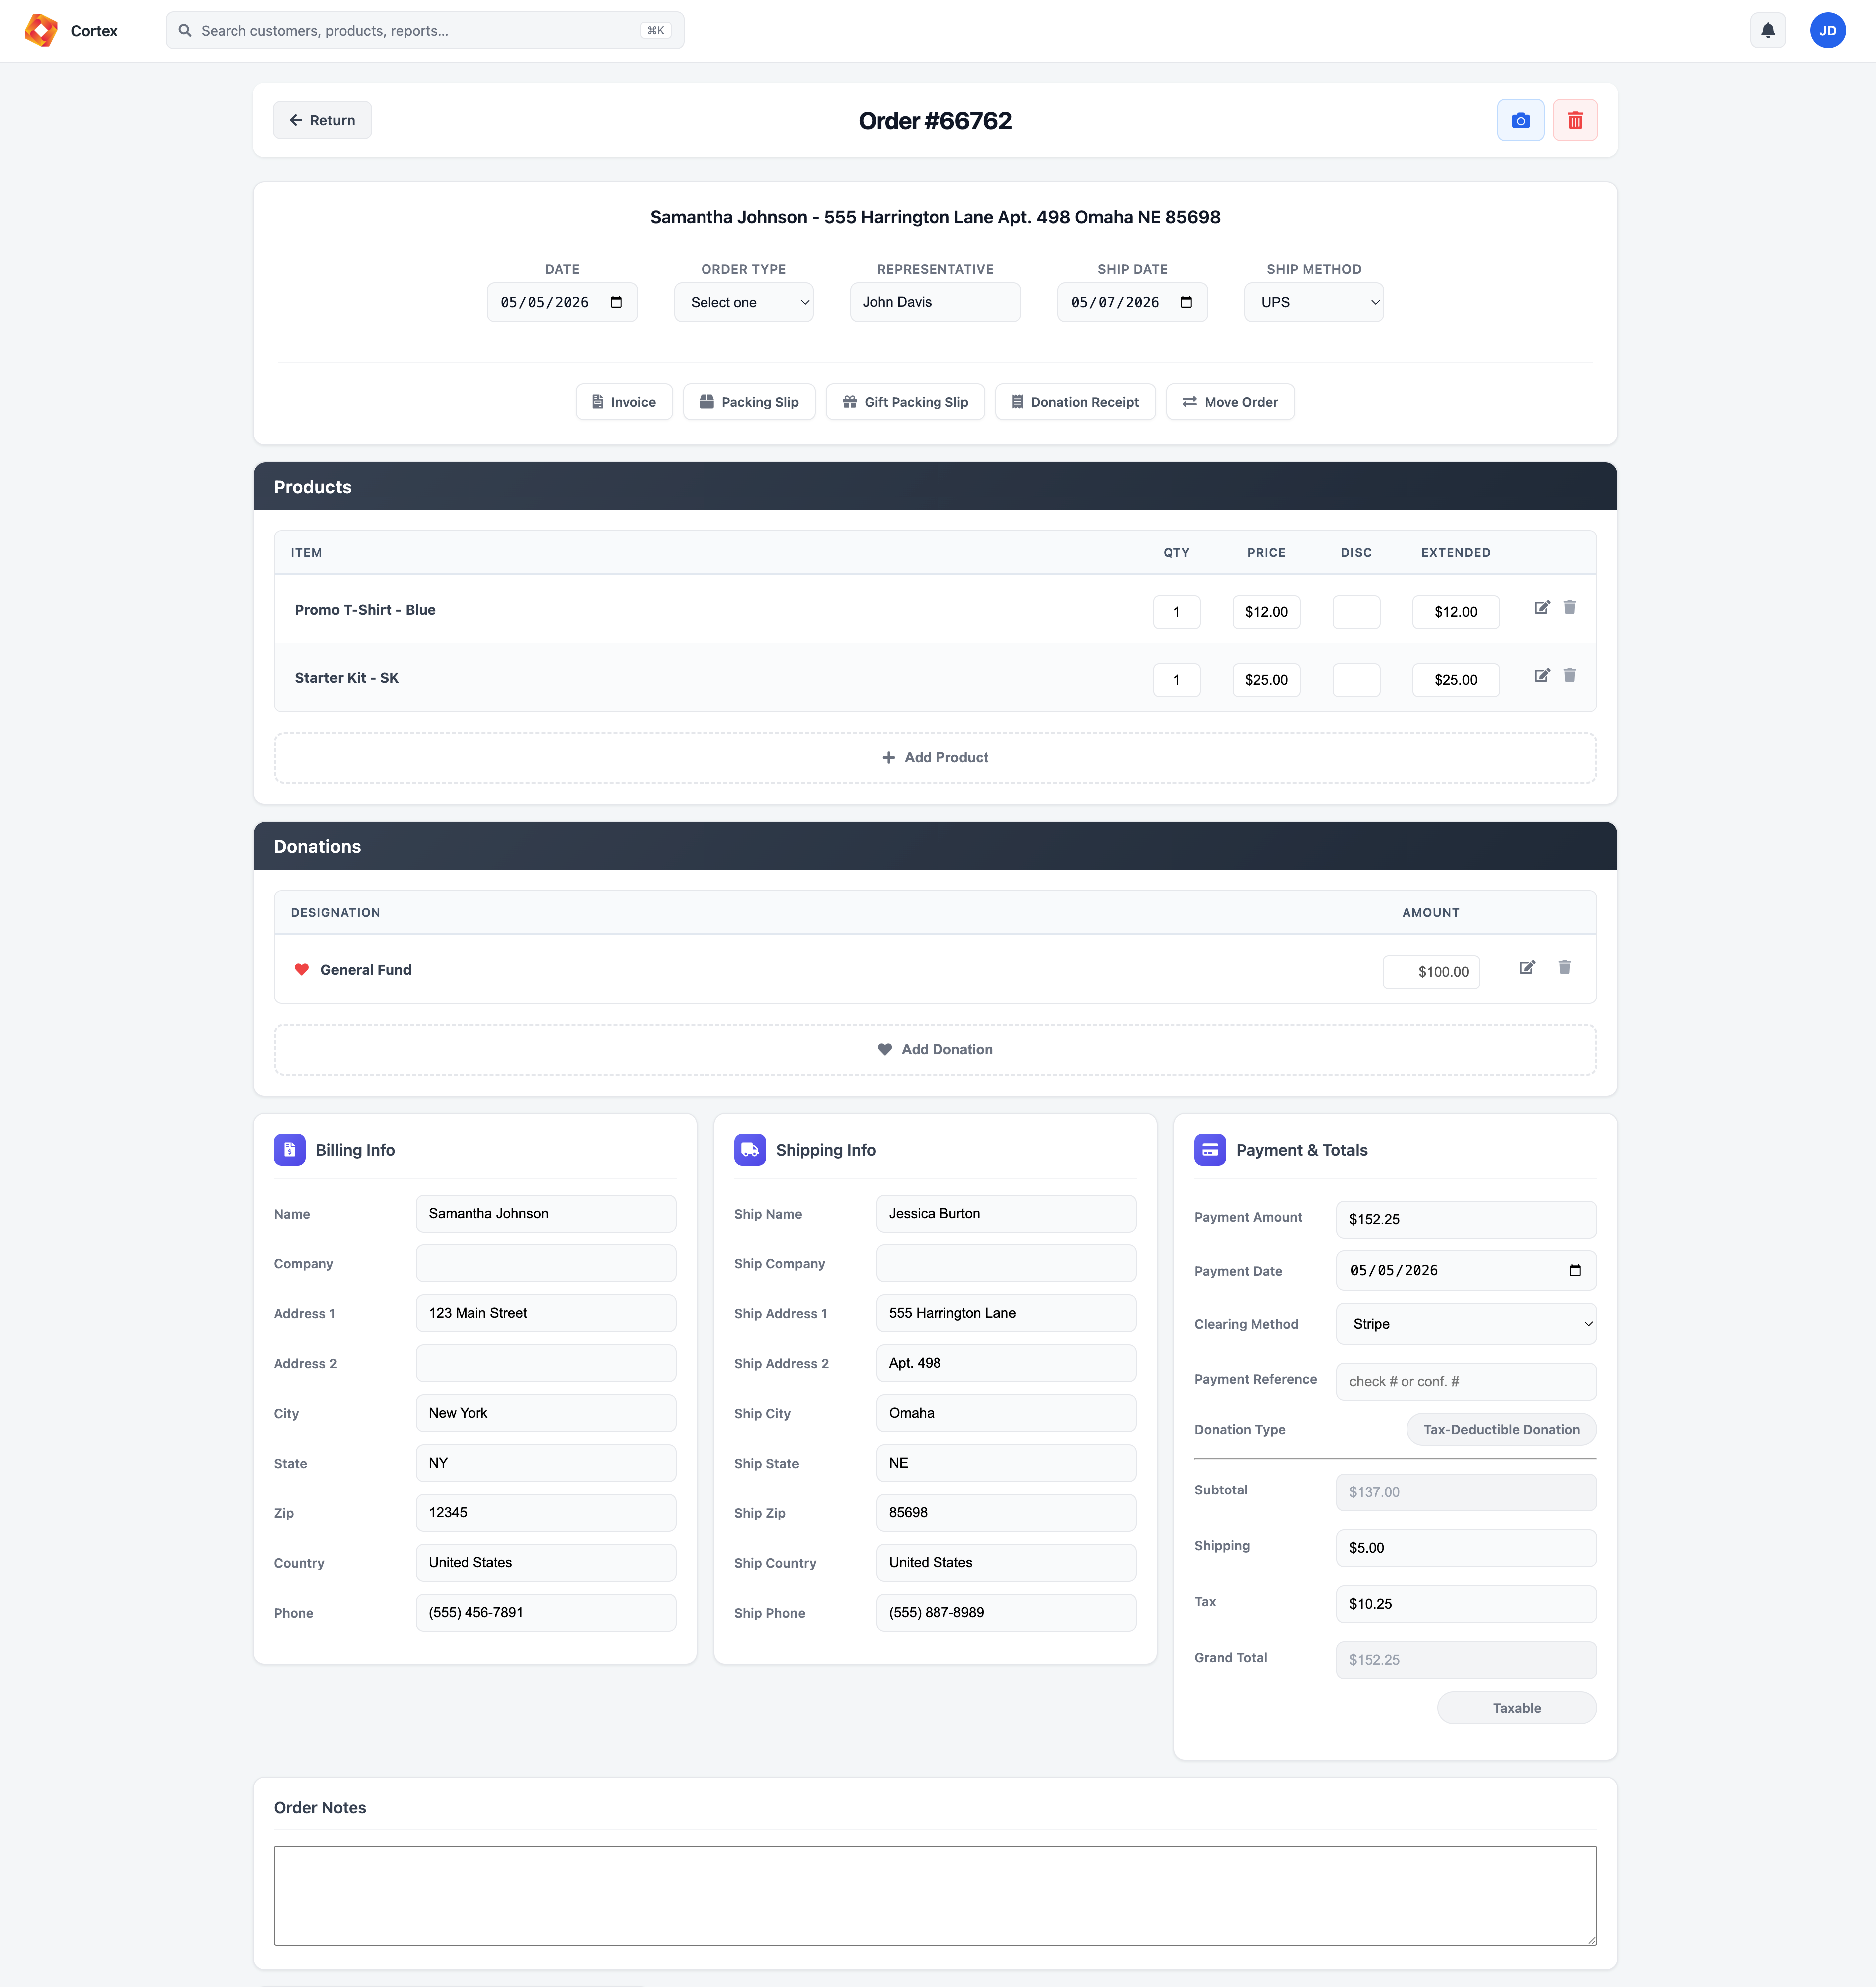Toggle the Tax-Deductible Donation type
Viewport: 1876px width, 1987px height.
[1501, 1430]
